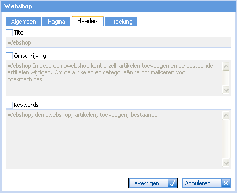Switch to the Algemeen tab
The height and width of the screenshot is (193, 237).
coord(23,22)
